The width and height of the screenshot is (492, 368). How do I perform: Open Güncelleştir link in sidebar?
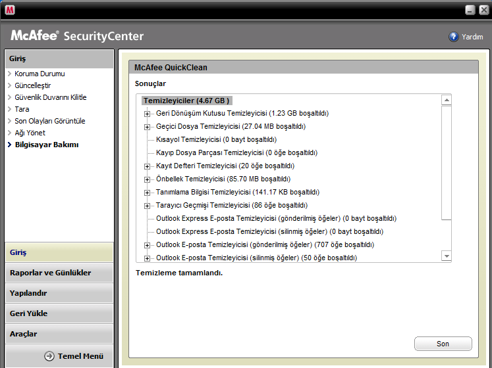pos(33,85)
